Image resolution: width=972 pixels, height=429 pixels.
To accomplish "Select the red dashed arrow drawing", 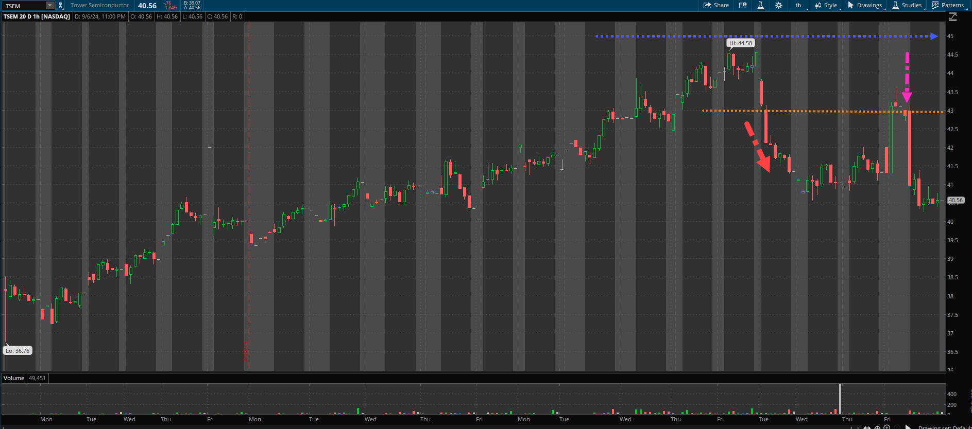I will (756, 145).
